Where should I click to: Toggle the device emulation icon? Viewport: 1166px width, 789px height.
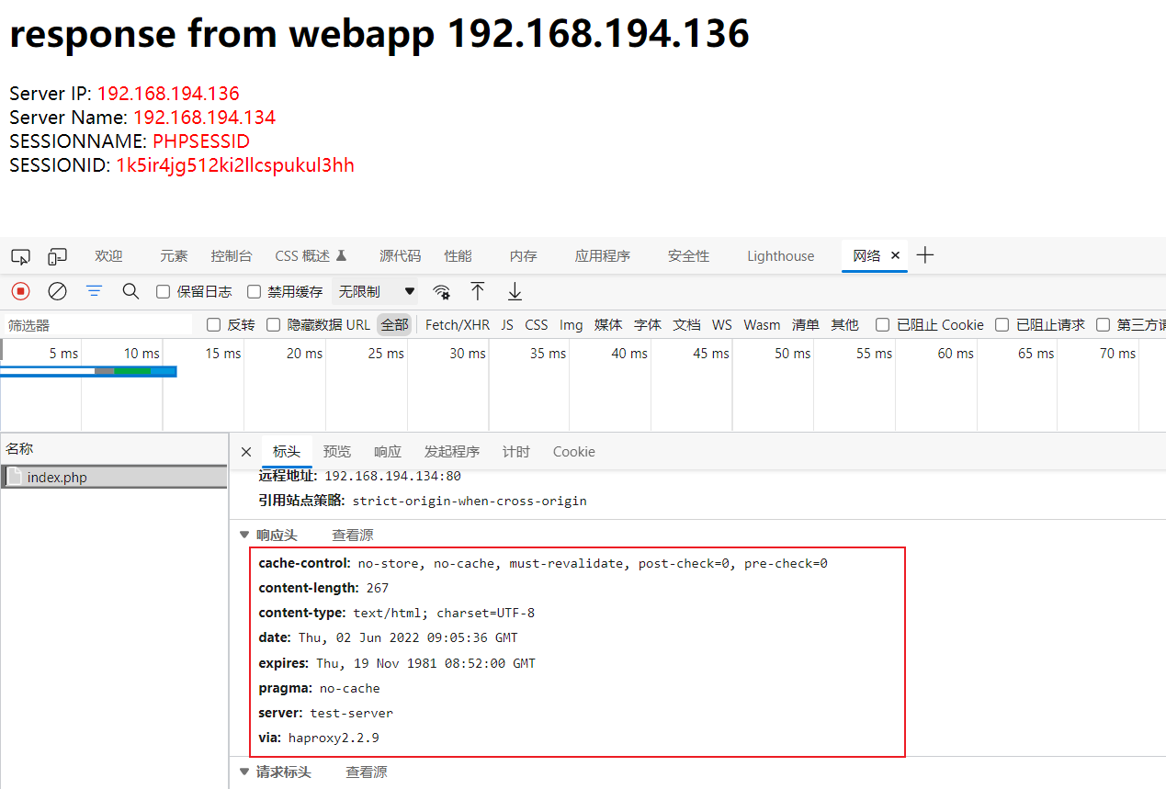tap(58, 256)
